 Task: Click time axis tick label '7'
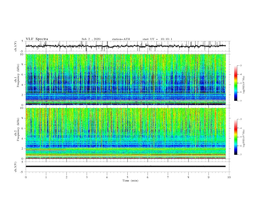168,177
